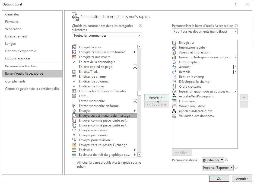Switch to the Personnaliser le ruban section
The width and height of the screenshot is (254, 184).
pyautogui.click(x=25, y=66)
